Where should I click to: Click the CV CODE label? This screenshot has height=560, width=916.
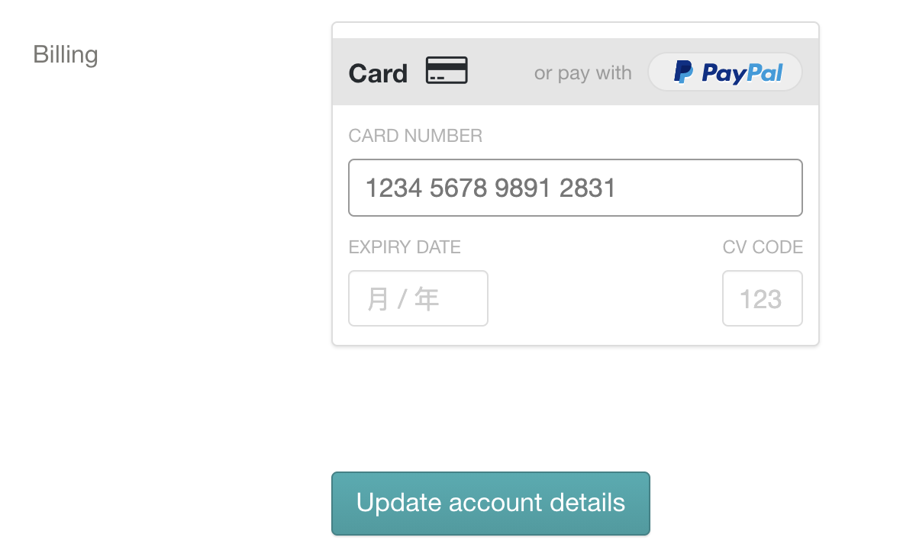click(x=763, y=247)
